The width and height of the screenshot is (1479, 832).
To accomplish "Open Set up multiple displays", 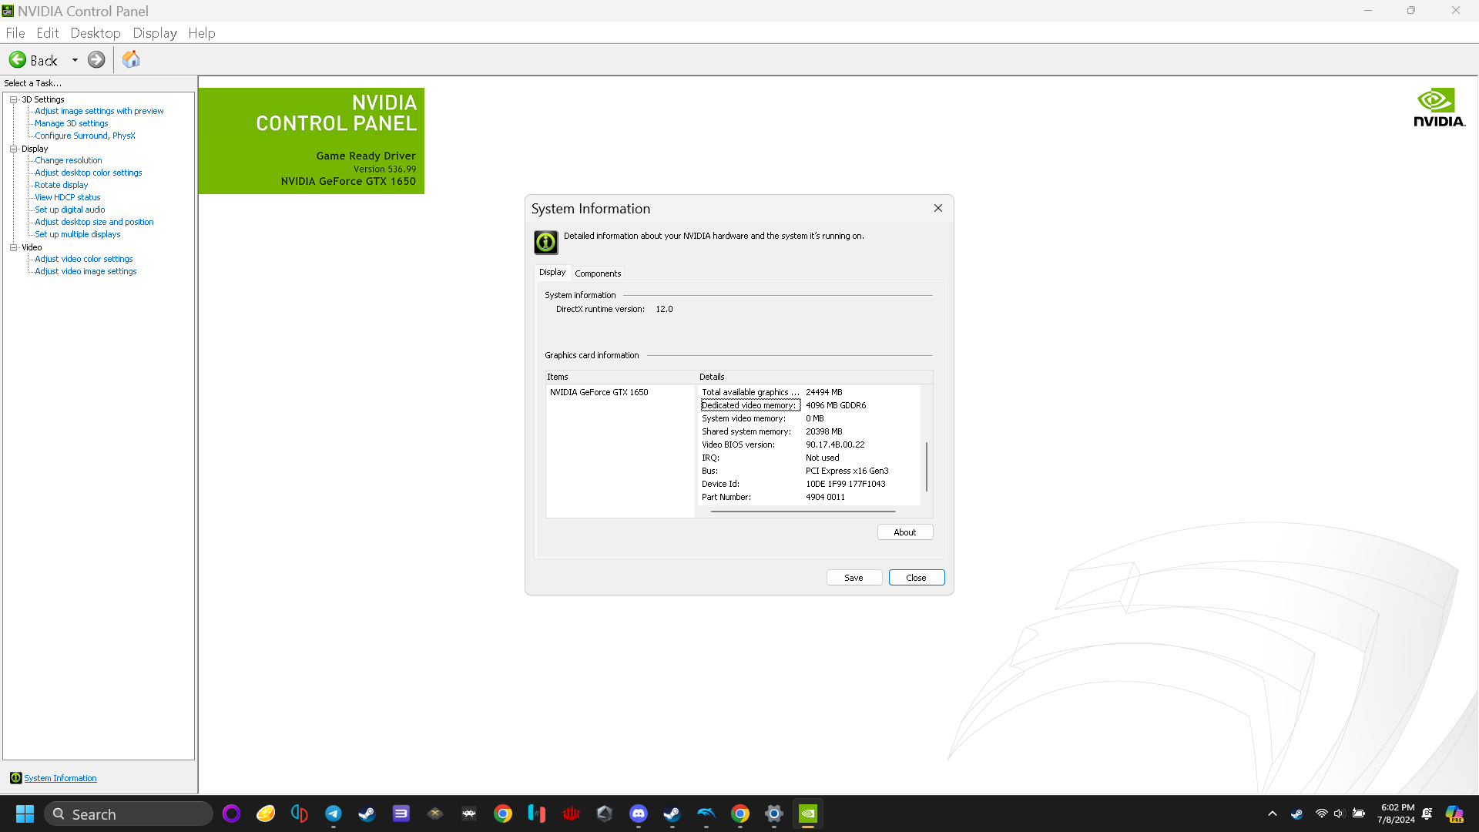I will [x=78, y=234].
